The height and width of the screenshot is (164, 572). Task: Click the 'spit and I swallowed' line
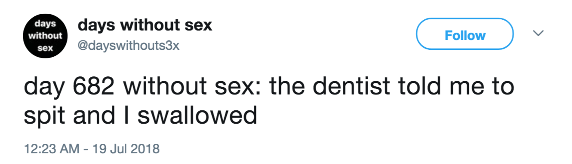point(140,115)
